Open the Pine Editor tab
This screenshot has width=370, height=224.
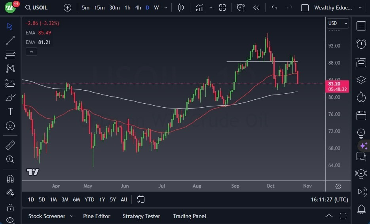click(97, 216)
